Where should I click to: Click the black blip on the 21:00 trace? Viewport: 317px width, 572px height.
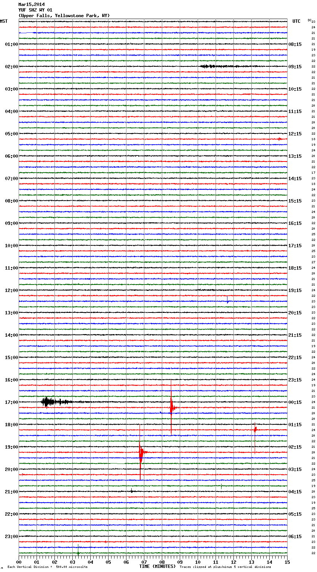click(132, 491)
